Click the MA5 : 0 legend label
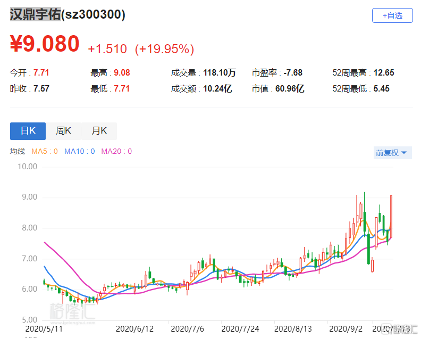The height and width of the screenshot is (338, 421). (x=45, y=151)
